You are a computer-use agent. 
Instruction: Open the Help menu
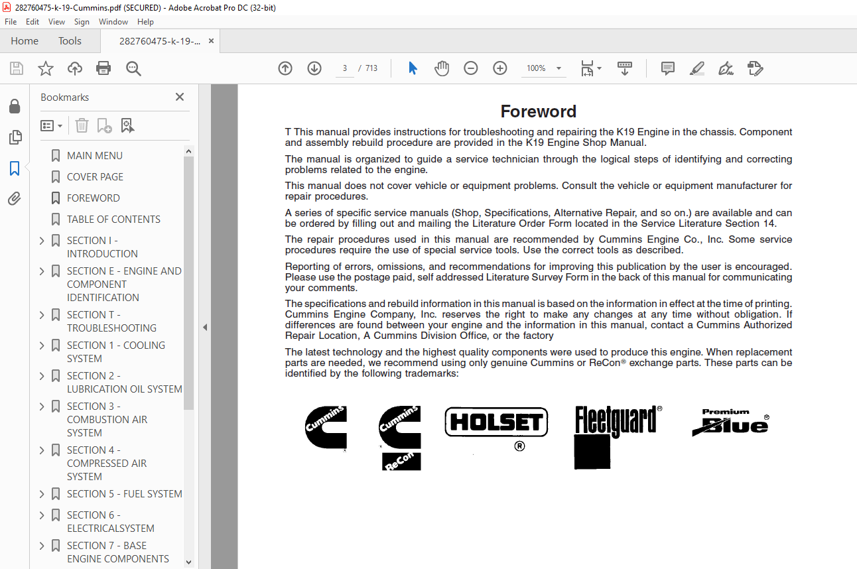(145, 22)
